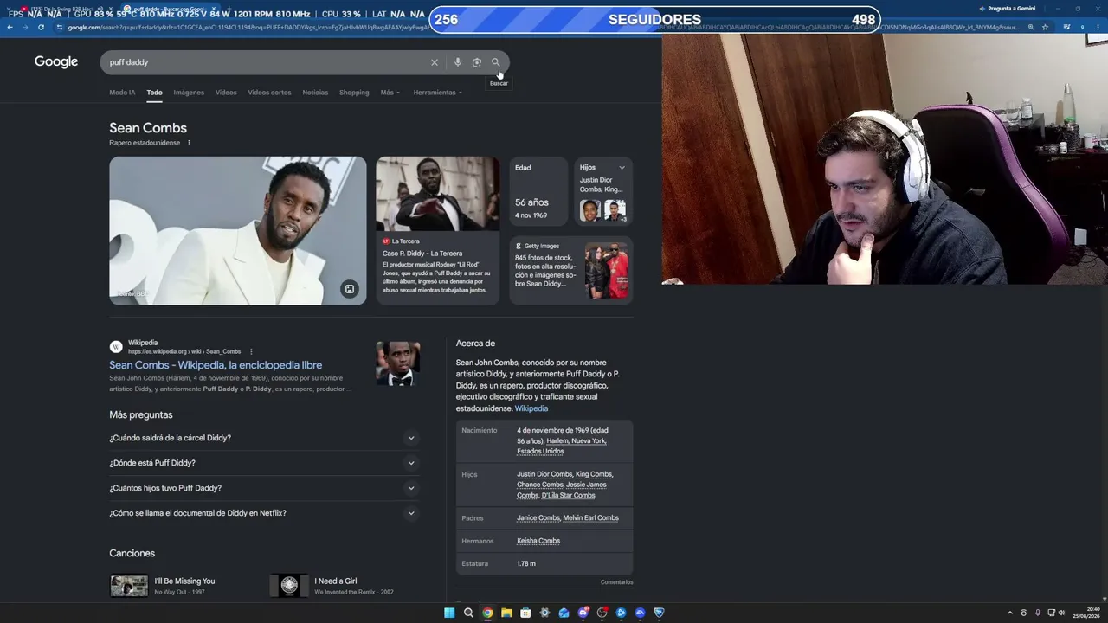Viewport: 1108px width, 623px height.
Task: Open the Más dropdown in search filters
Action: pos(390,93)
